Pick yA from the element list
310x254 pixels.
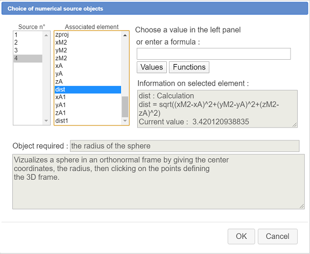coord(88,74)
